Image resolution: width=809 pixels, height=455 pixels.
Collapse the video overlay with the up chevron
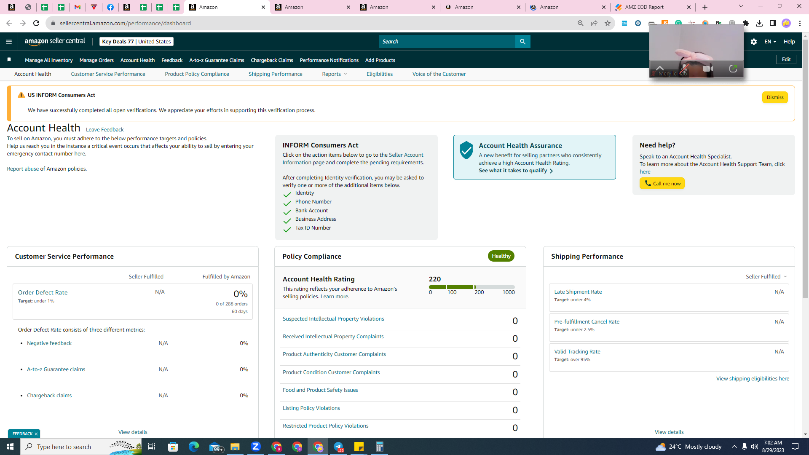pyautogui.click(x=660, y=68)
